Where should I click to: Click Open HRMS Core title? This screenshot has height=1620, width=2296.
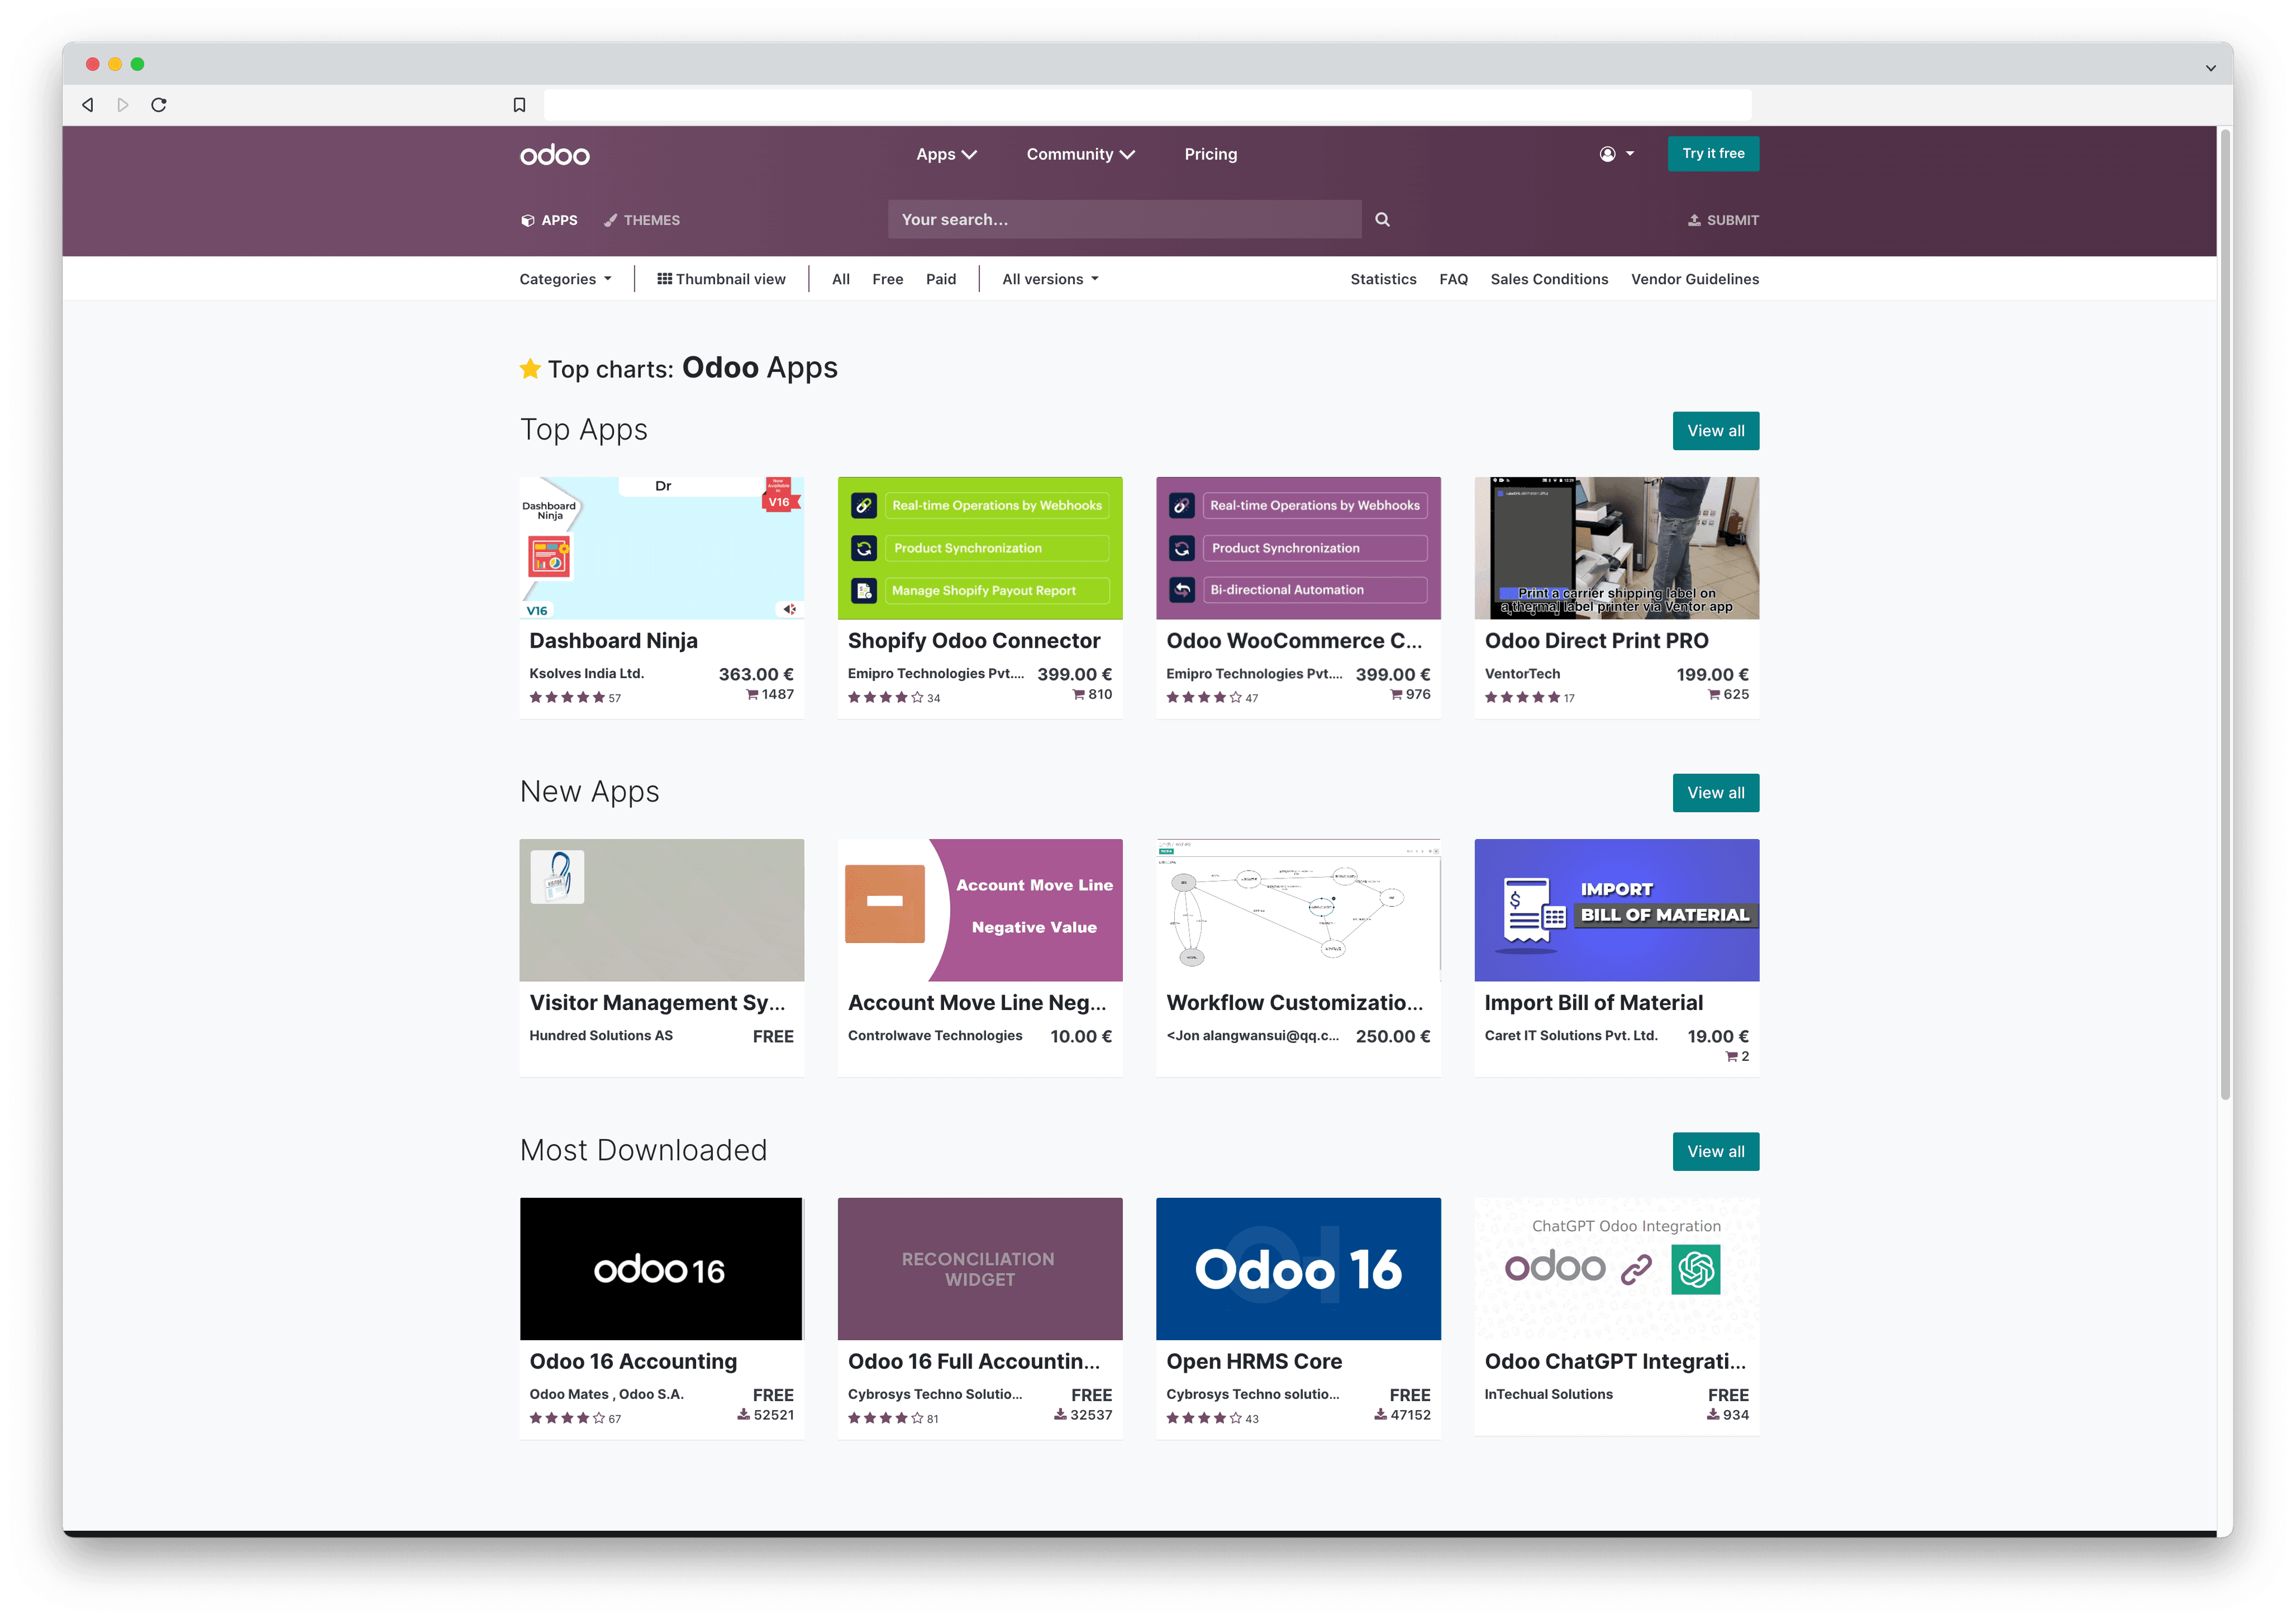click(x=1254, y=1362)
